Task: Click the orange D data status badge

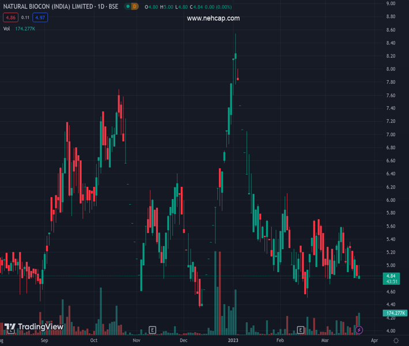Action: 134,6
